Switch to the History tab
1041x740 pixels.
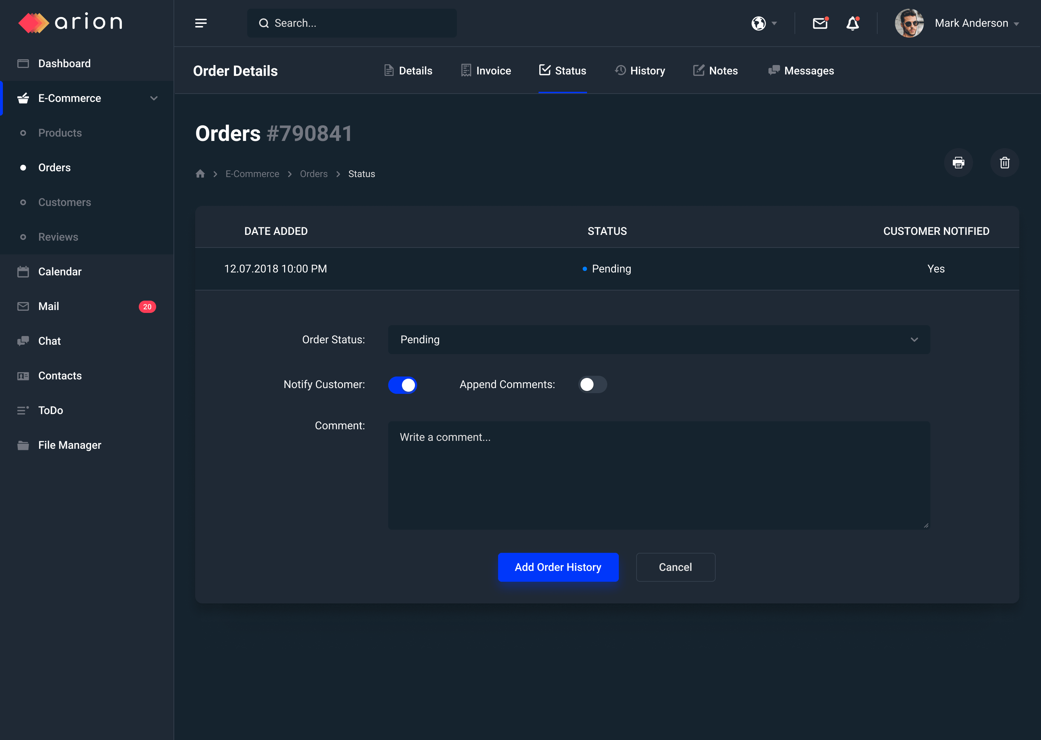pos(640,70)
